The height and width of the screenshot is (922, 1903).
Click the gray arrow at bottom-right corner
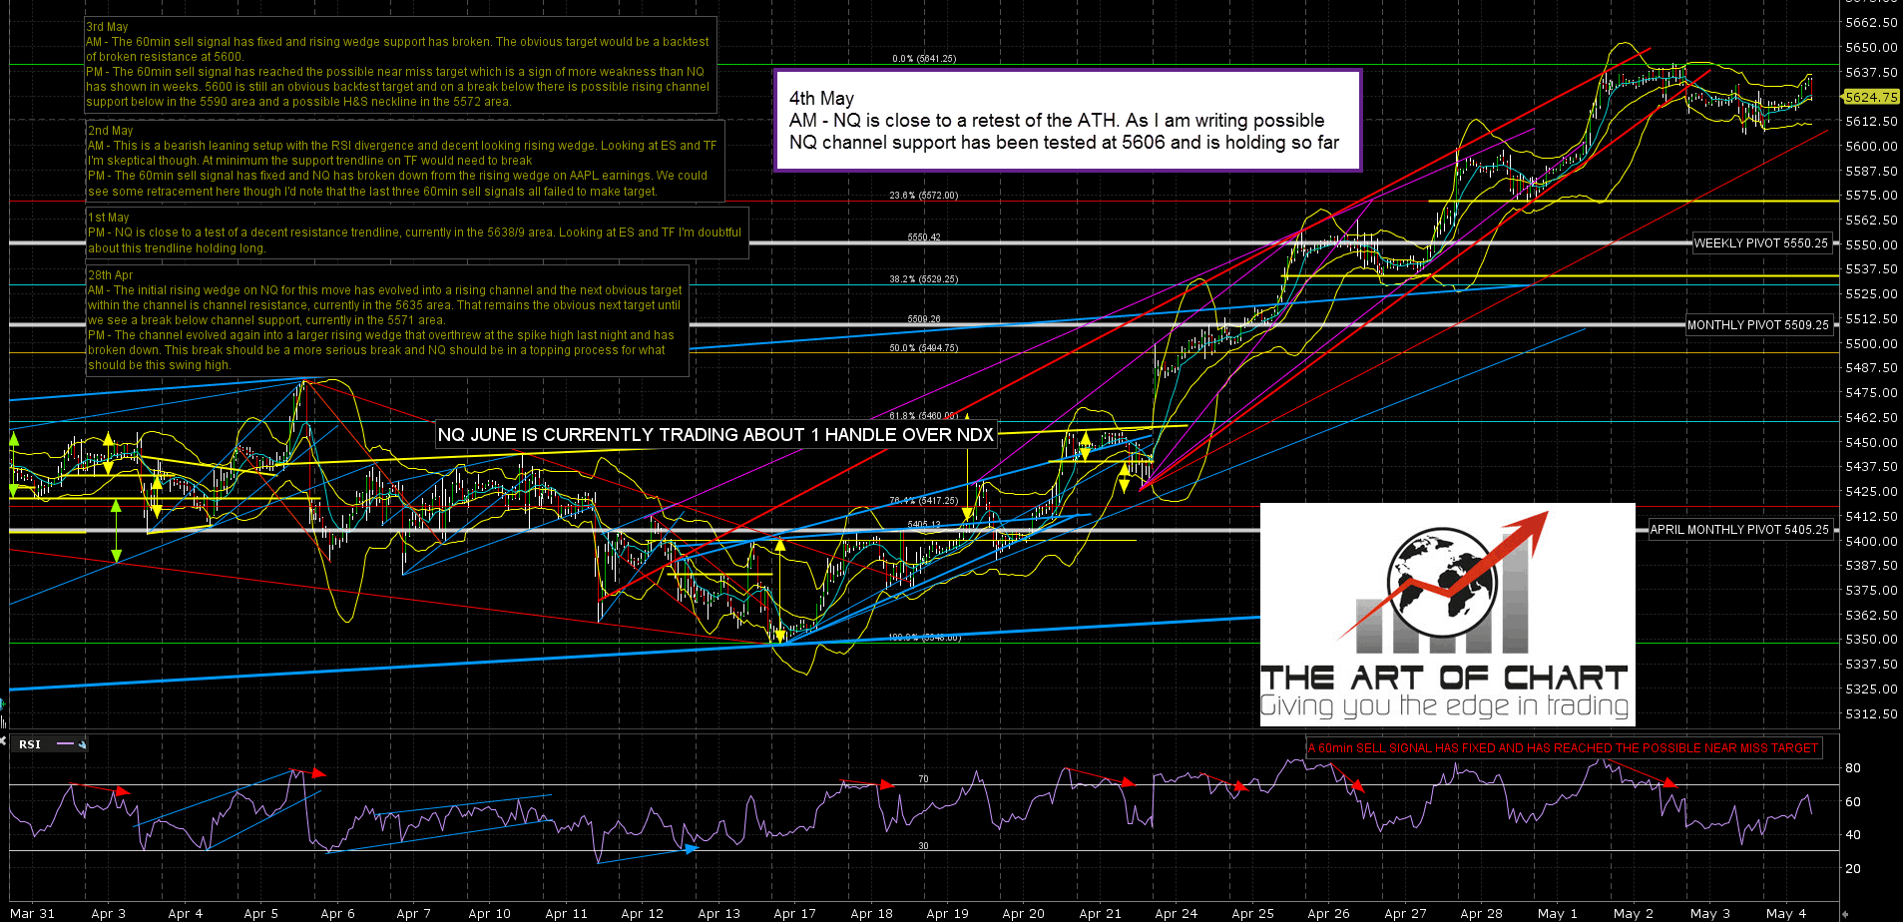point(1845,913)
